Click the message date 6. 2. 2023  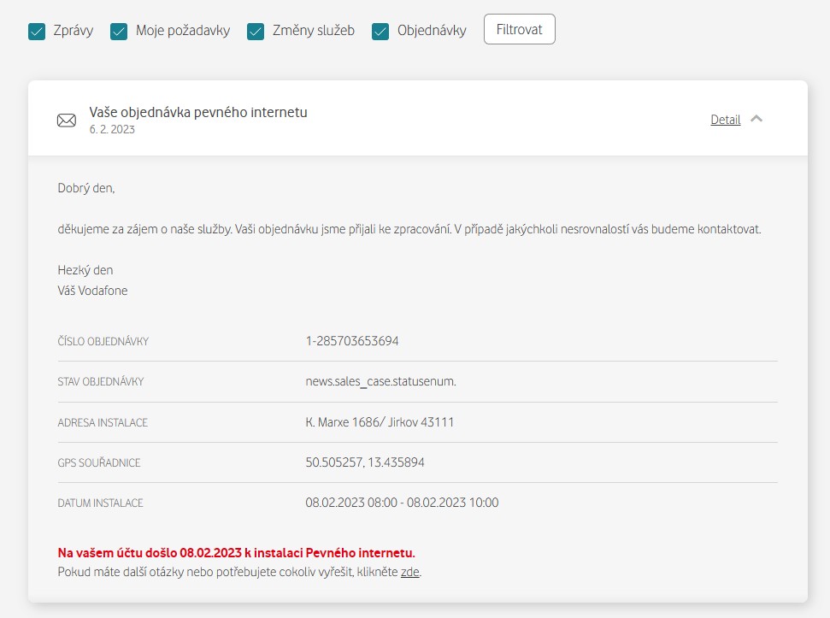click(112, 130)
